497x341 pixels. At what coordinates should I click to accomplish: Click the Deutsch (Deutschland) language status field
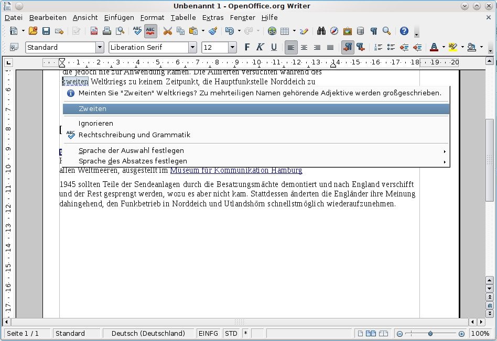(148, 334)
